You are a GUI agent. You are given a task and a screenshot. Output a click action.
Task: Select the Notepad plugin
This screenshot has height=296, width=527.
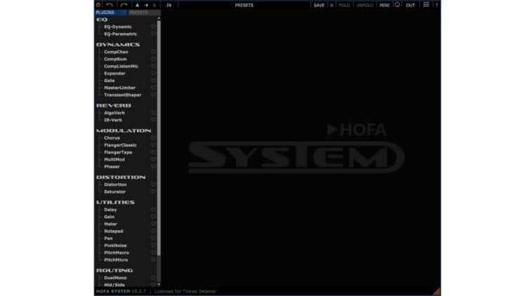(x=114, y=231)
